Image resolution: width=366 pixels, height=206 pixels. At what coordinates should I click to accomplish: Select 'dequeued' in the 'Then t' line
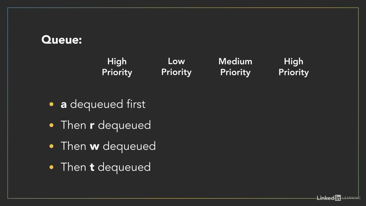coord(124,167)
